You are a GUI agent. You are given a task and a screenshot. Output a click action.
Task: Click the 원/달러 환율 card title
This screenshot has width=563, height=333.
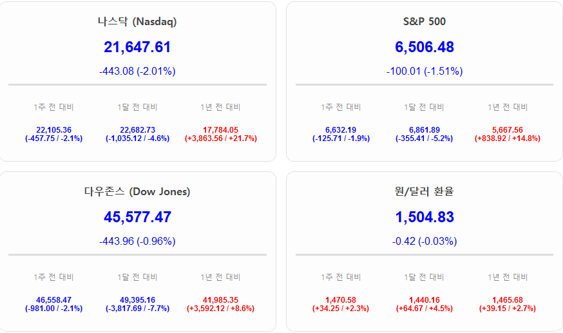pyautogui.click(x=425, y=191)
